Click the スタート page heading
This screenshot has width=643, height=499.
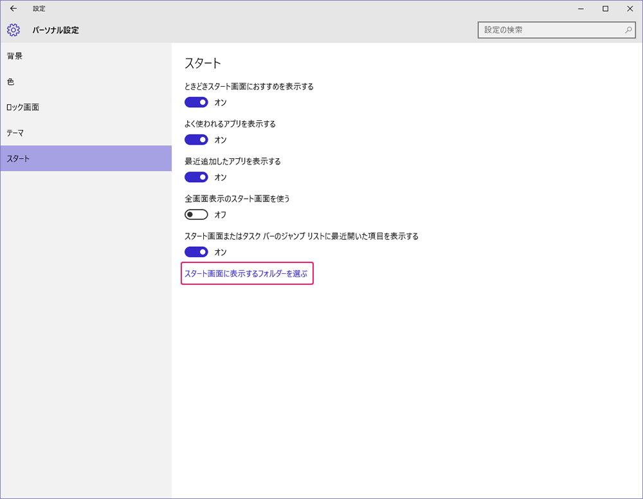203,63
